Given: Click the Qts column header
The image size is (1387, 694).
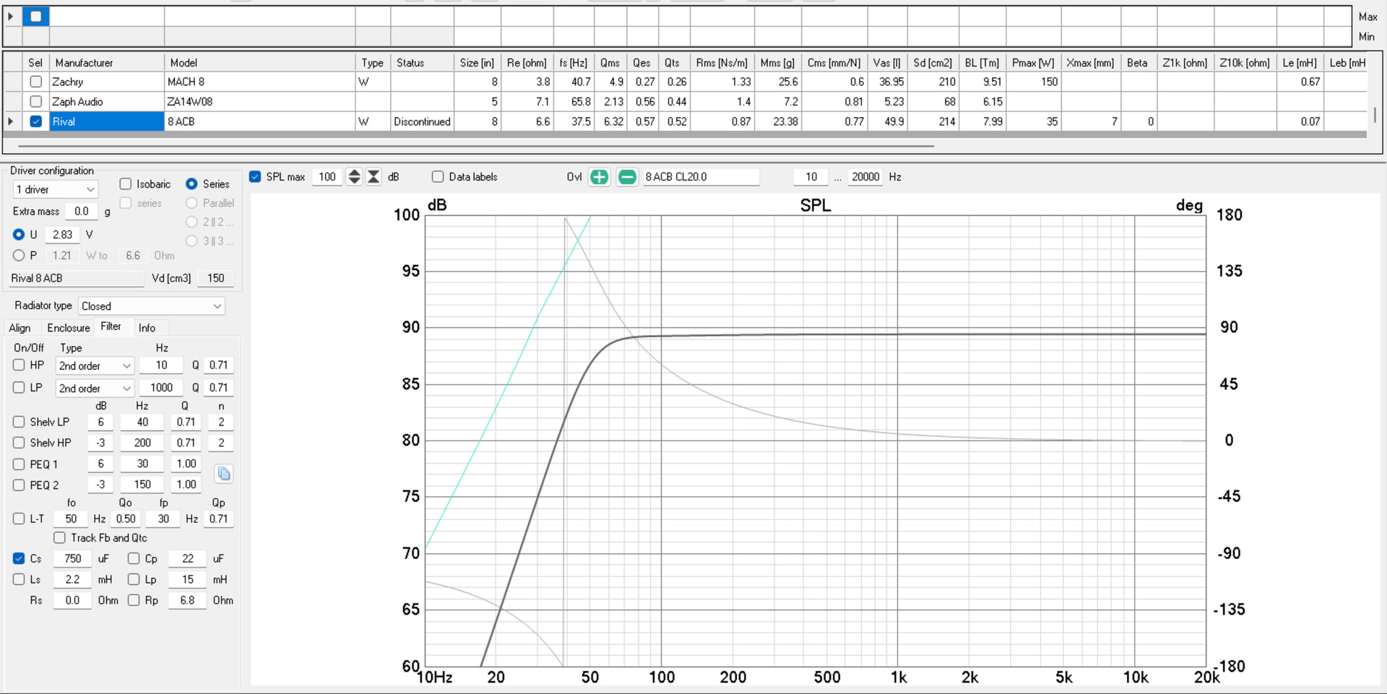Looking at the screenshot, I should [672, 63].
